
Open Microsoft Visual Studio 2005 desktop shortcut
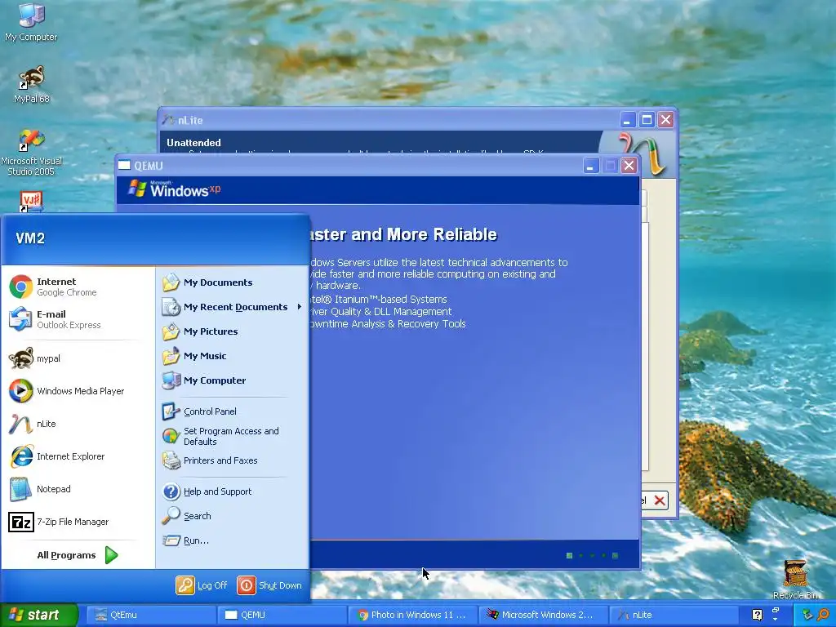coord(31,153)
